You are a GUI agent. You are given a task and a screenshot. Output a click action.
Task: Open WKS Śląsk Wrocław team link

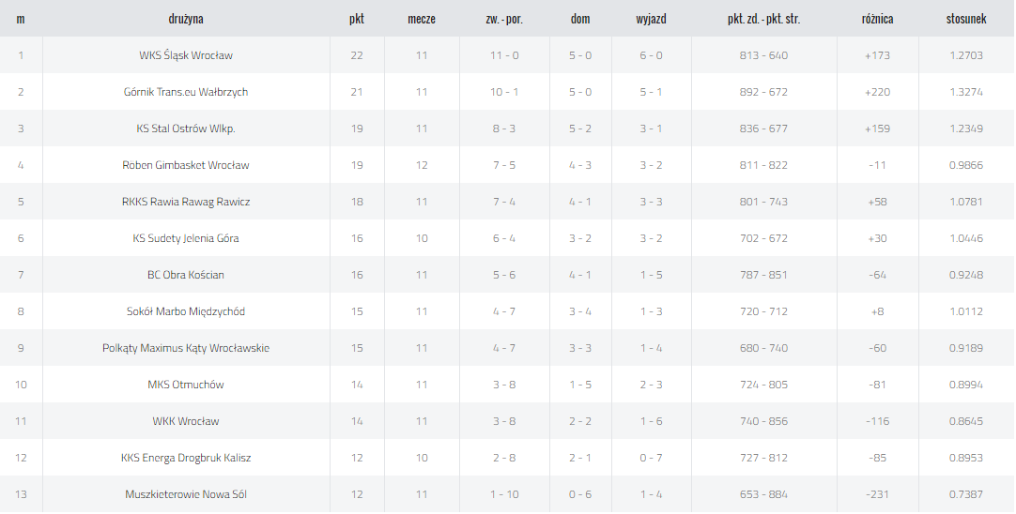click(x=186, y=55)
